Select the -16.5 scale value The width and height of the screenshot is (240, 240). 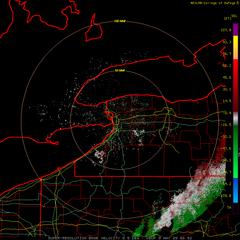(226, 125)
